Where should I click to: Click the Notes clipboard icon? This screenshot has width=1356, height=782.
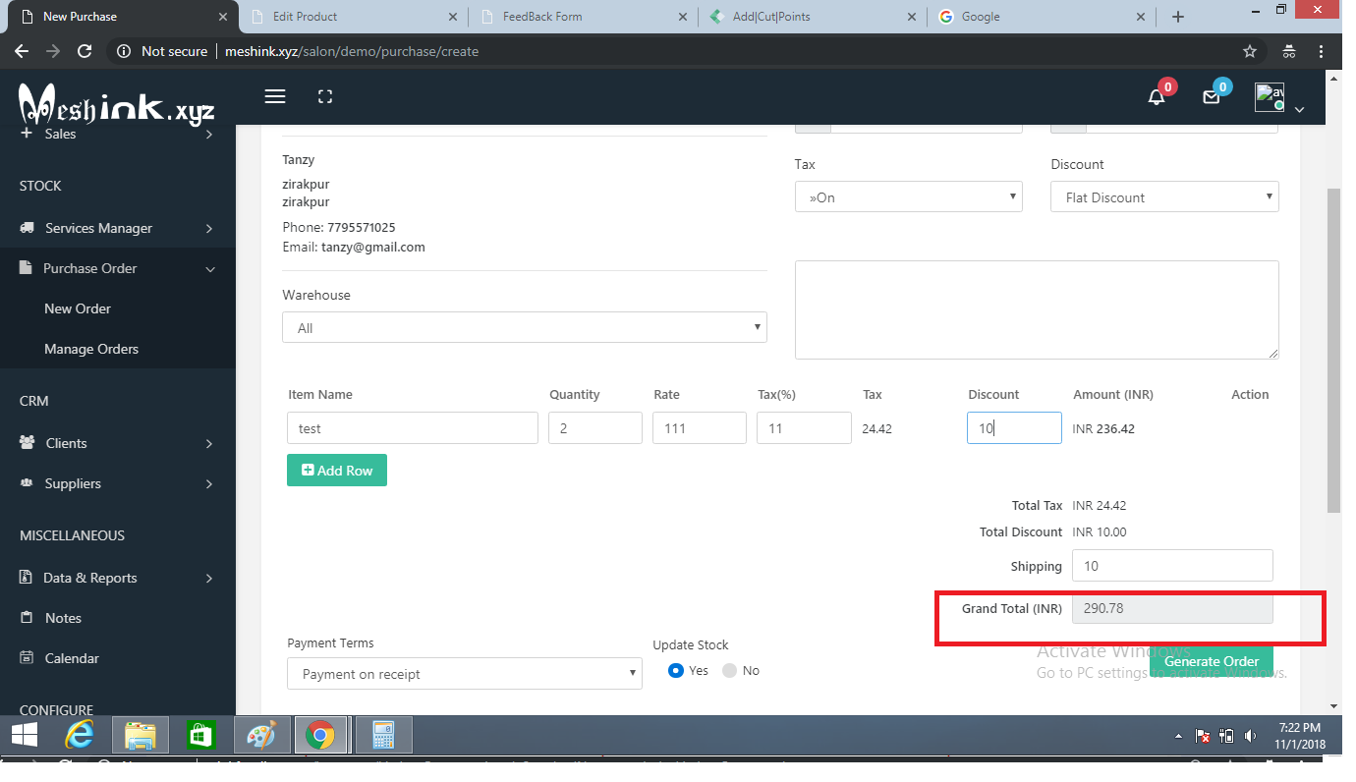point(27,618)
